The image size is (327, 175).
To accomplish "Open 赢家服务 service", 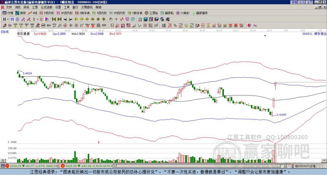I will tap(200, 13).
